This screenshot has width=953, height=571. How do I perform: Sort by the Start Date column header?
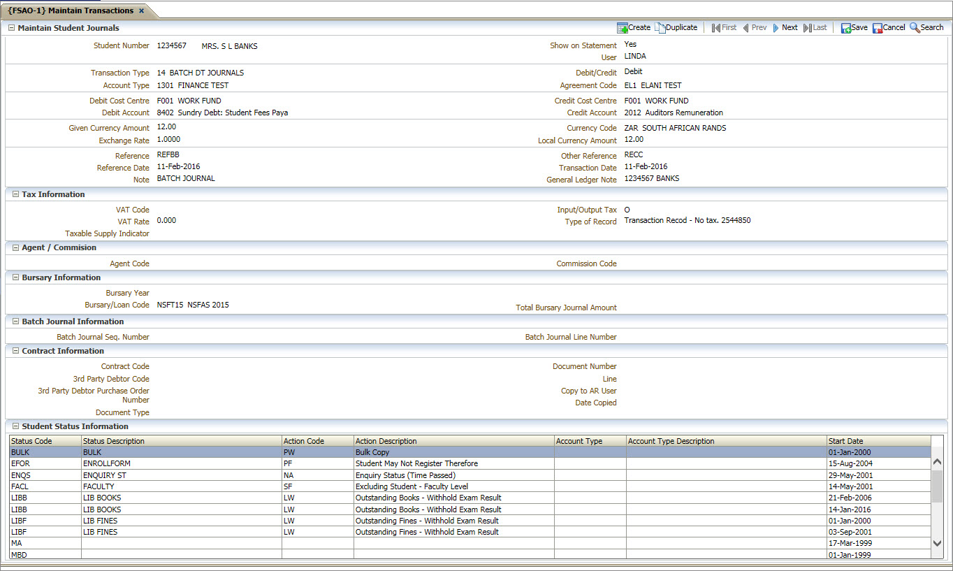(845, 441)
